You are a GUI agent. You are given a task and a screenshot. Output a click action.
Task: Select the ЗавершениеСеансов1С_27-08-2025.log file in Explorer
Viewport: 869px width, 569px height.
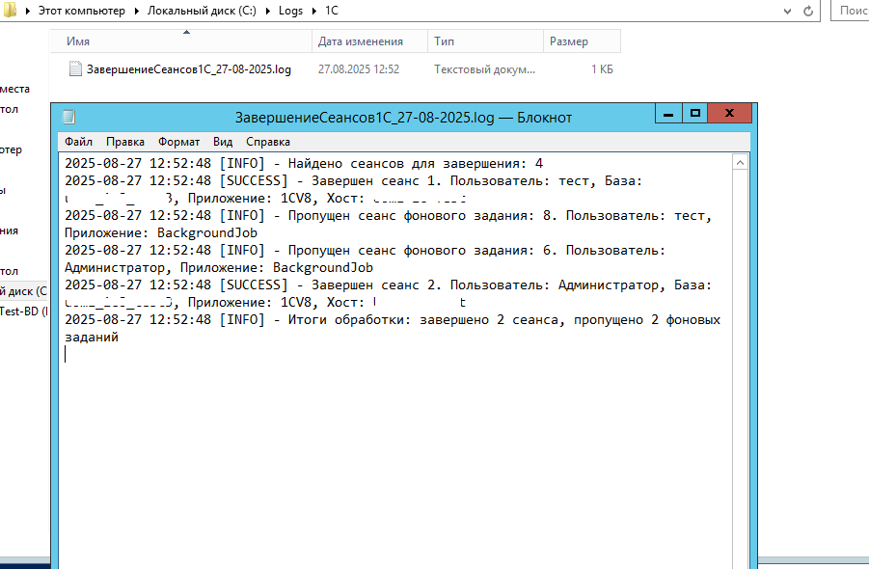188,69
